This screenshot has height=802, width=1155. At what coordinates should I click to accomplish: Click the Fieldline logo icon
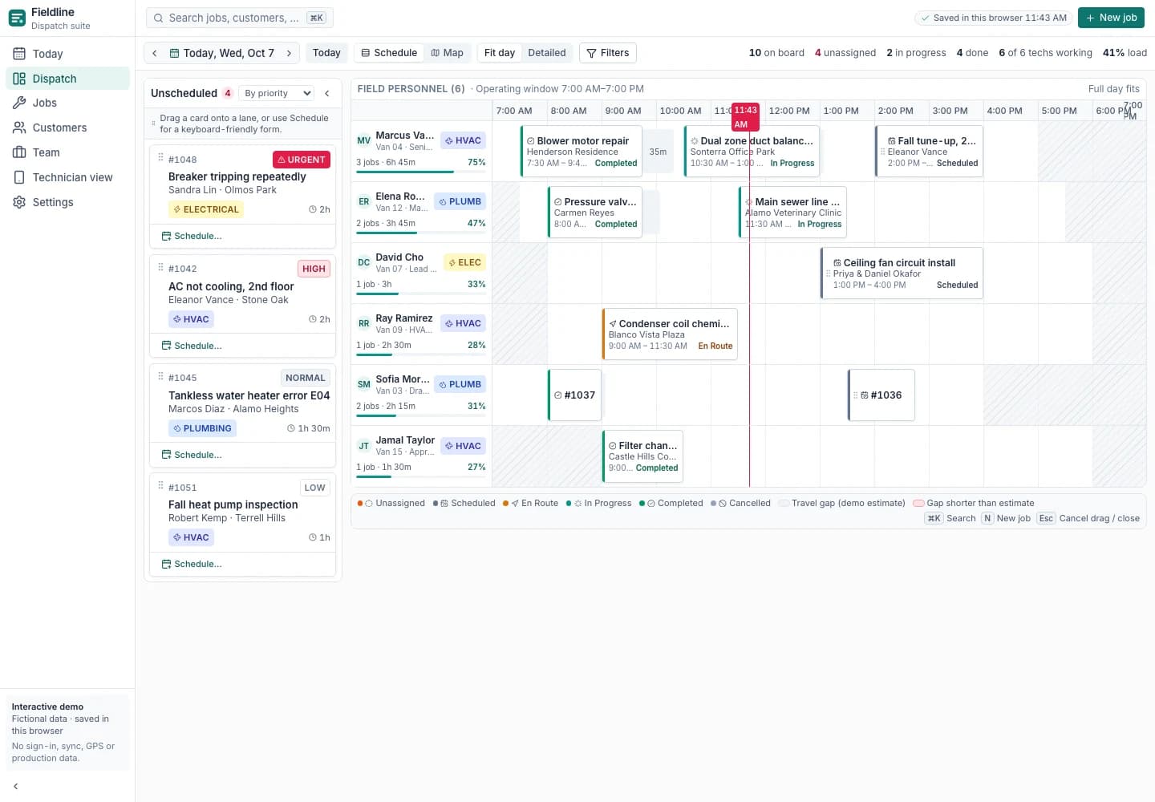pos(17,18)
